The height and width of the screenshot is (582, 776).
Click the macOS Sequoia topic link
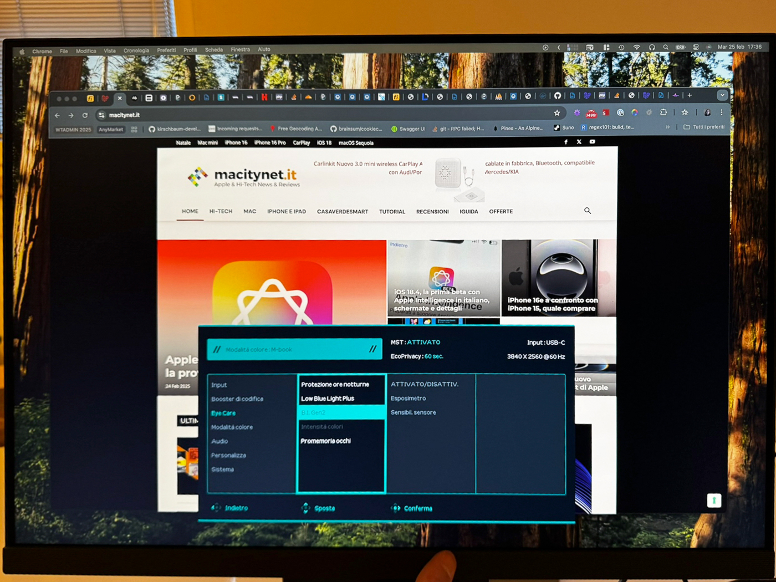[356, 143]
